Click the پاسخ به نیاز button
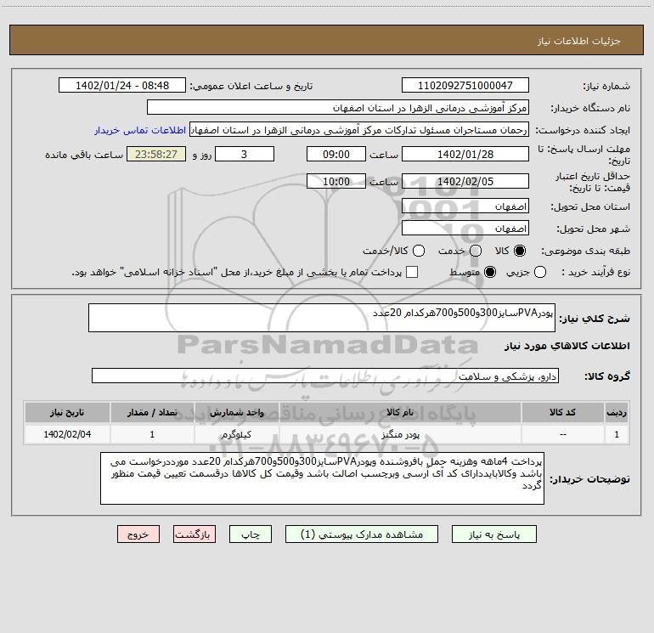The height and width of the screenshot is (633, 654). click(x=494, y=534)
